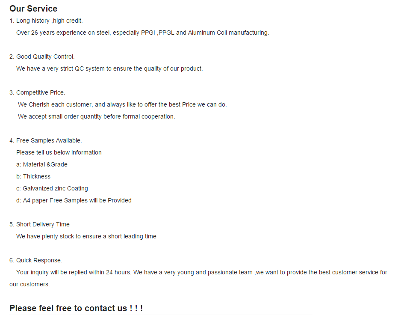
Task: Click the "a: Material &Grade" item
Action: 42,164
